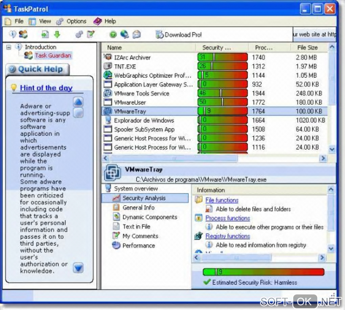This screenshot has height=310, width=345.
Task: Click the large VMwareTray detail icon
Action: click(x=112, y=173)
